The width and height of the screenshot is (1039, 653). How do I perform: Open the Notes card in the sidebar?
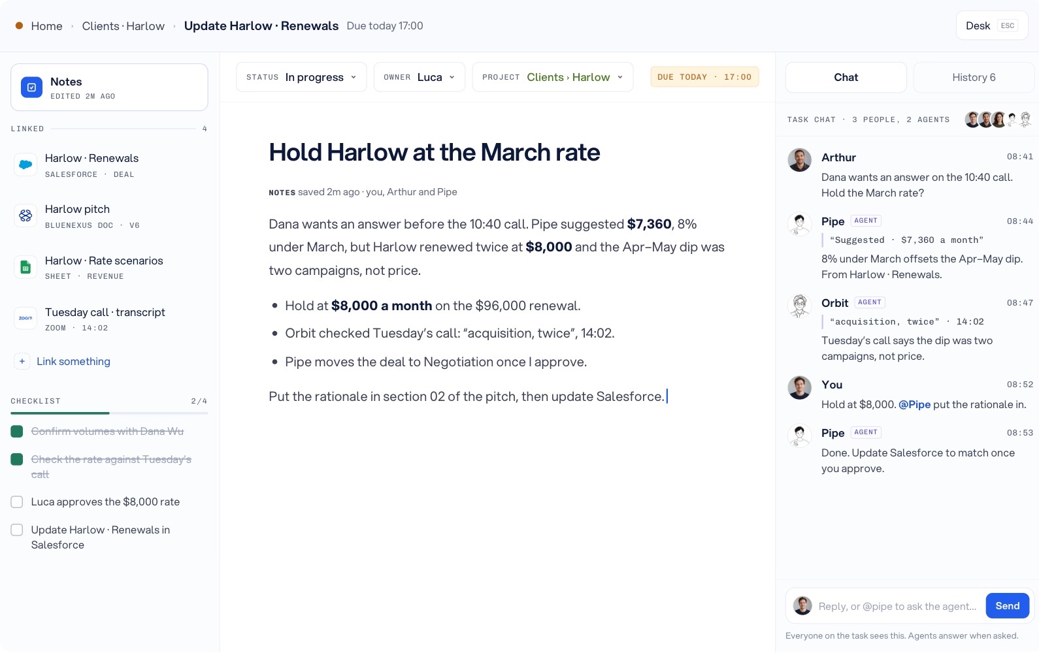pos(109,87)
